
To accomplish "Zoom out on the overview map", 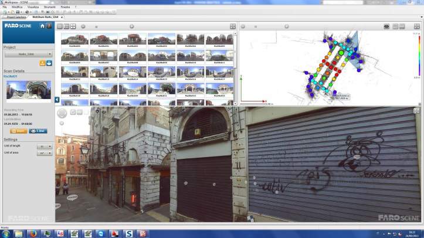I will pos(243,26).
